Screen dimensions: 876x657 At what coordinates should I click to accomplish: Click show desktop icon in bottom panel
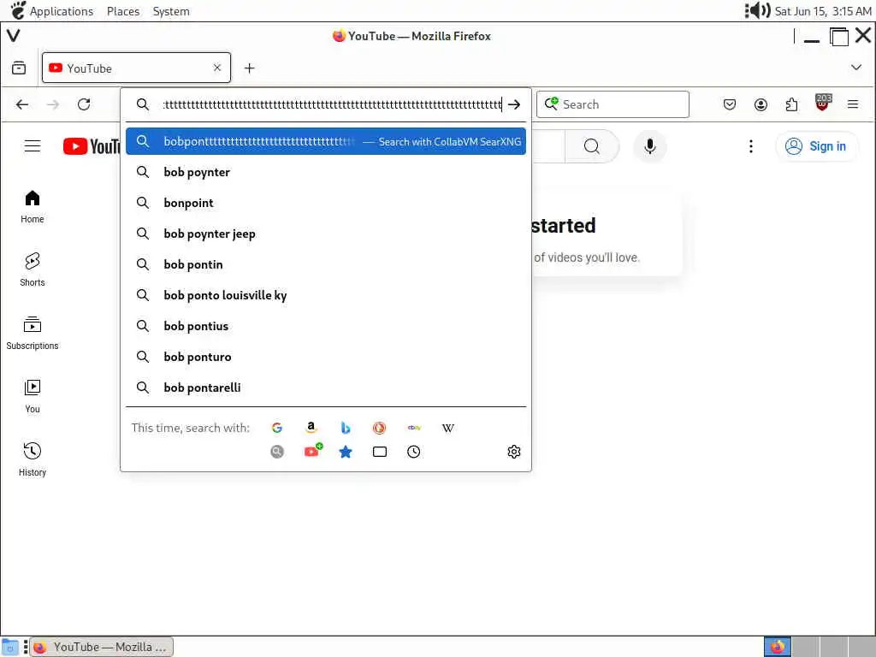pyautogui.click(x=9, y=647)
